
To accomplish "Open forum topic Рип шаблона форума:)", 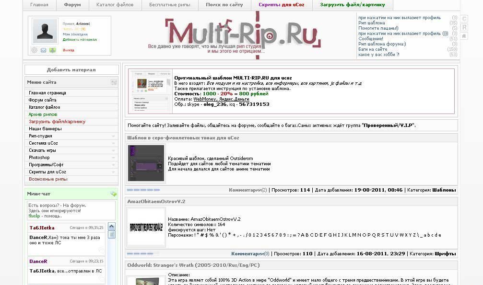I will 382,44.
